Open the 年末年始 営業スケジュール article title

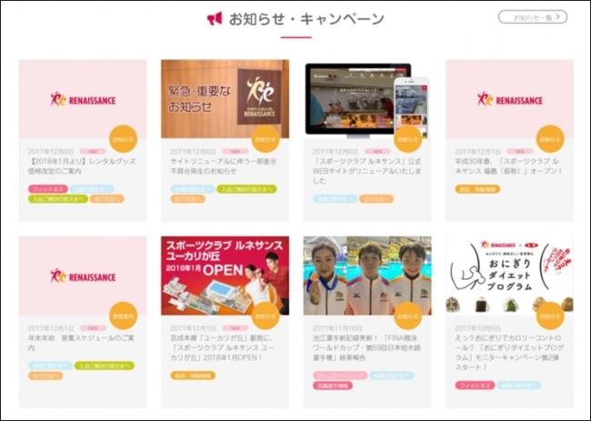[81, 343]
